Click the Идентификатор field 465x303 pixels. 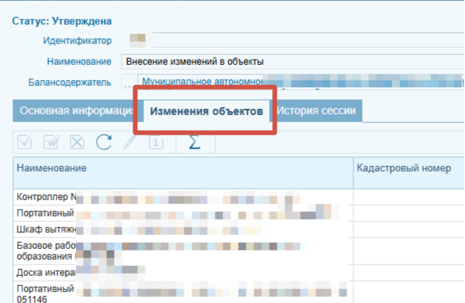pos(293,40)
